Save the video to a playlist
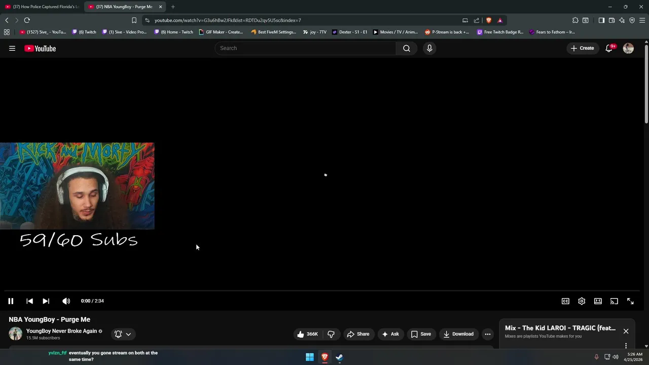 click(x=421, y=334)
